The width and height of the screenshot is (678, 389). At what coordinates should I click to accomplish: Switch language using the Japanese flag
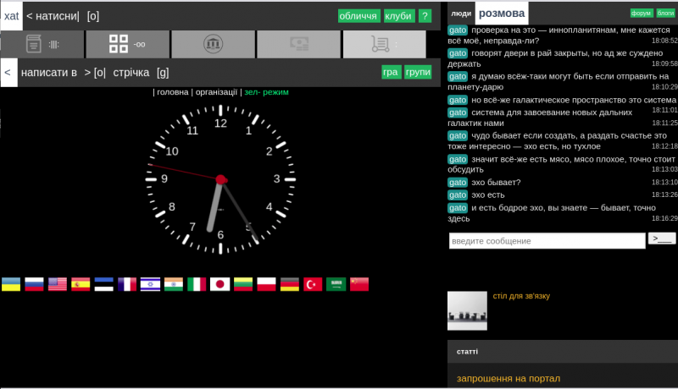click(220, 284)
